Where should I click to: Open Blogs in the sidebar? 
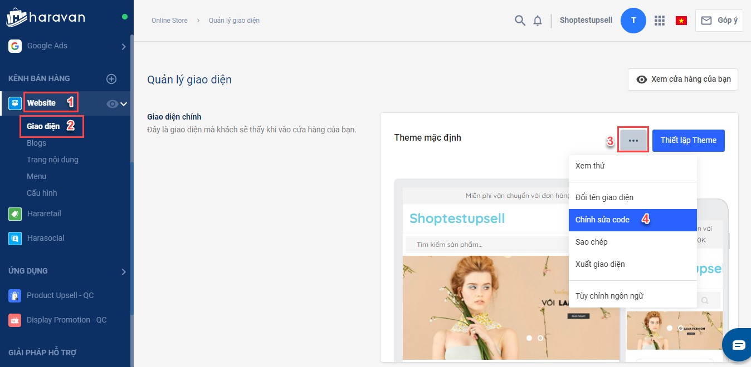36,143
